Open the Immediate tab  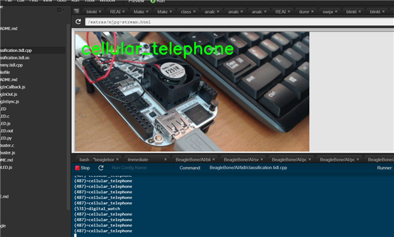point(138,159)
